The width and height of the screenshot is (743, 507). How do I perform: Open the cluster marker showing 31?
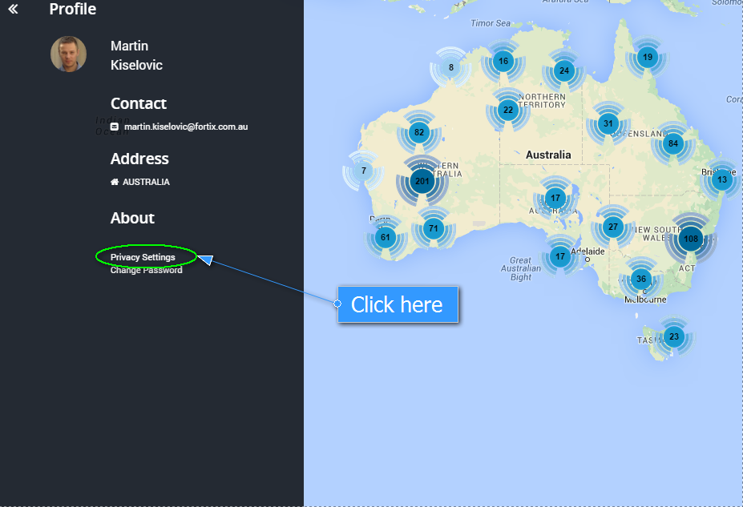pos(608,123)
